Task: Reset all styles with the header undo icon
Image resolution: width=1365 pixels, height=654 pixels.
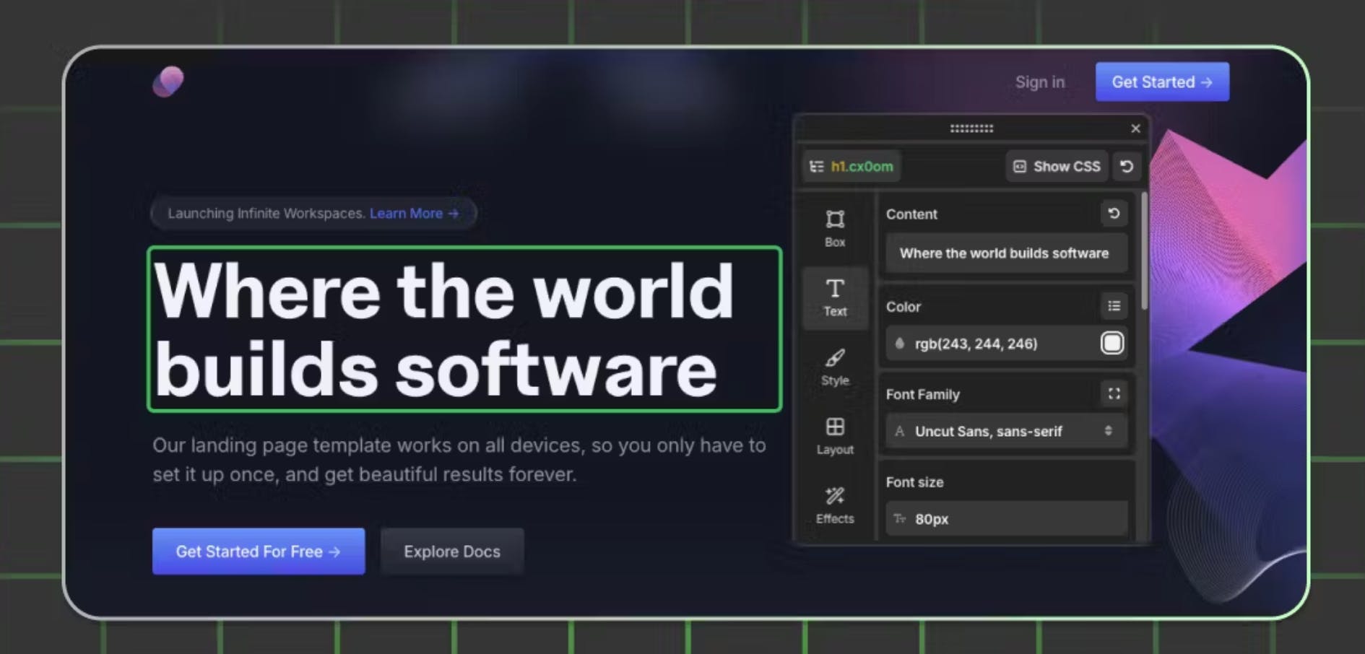Action: [1127, 167]
